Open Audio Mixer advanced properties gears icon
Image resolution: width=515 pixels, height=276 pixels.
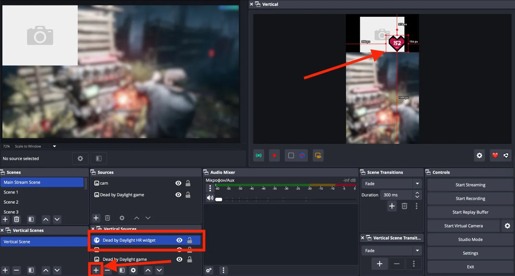(209, 271)
